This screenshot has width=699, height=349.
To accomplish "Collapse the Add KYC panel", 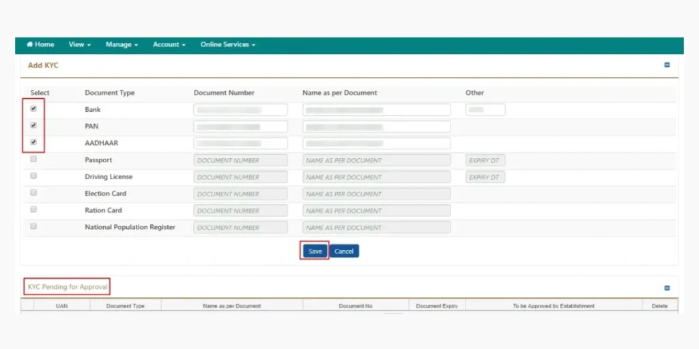I will click(x=667, y=65).
